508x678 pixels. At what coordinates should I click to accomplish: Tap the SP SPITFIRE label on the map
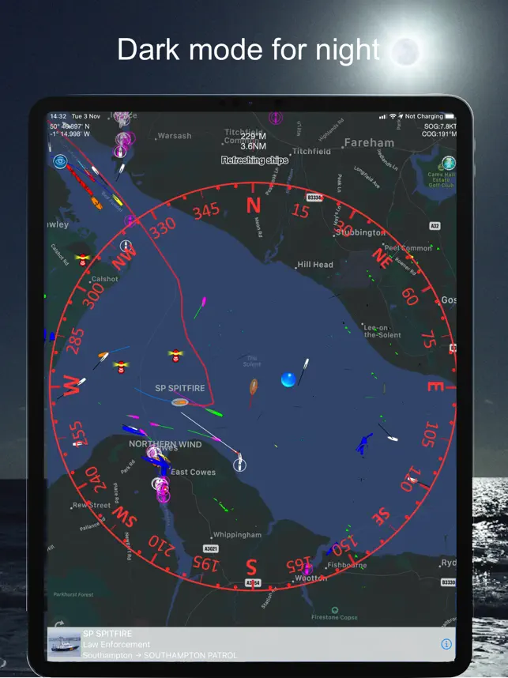pyautogui.click(x=180, y=388)
